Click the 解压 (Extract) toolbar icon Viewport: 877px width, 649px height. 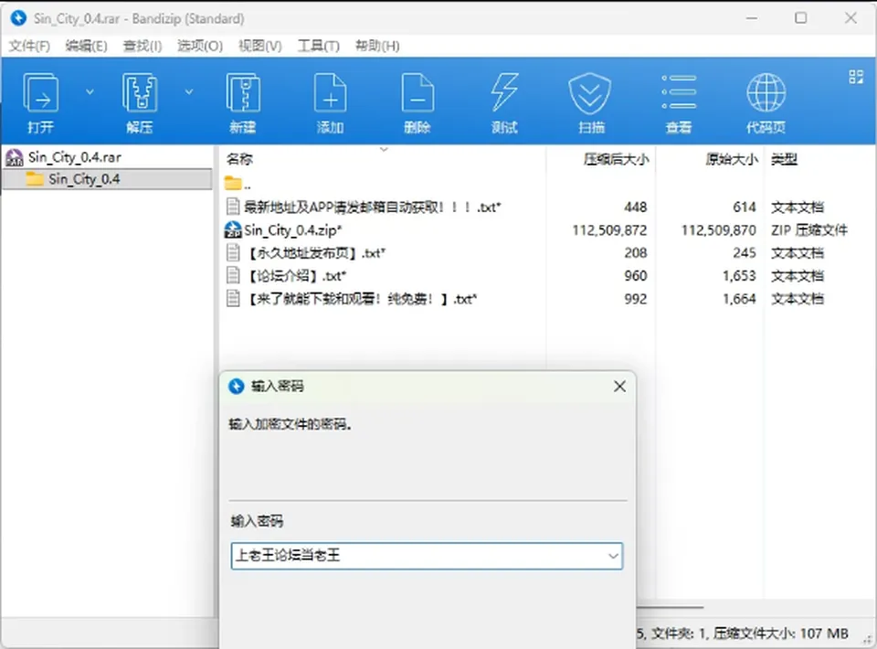139,93
